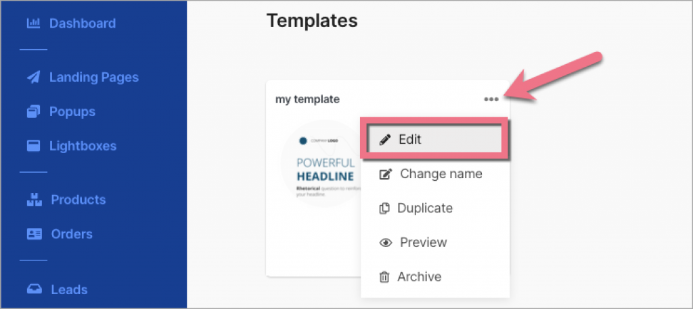Screen dimensions: 693x309
Task: Go to the Orders page
Action: click(x=72, y=234)
